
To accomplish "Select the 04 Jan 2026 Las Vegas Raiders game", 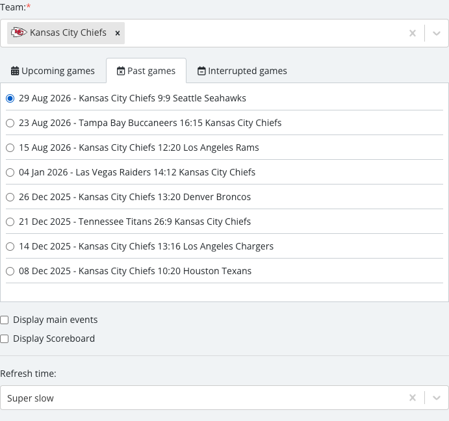I will (x=10, y=172).
